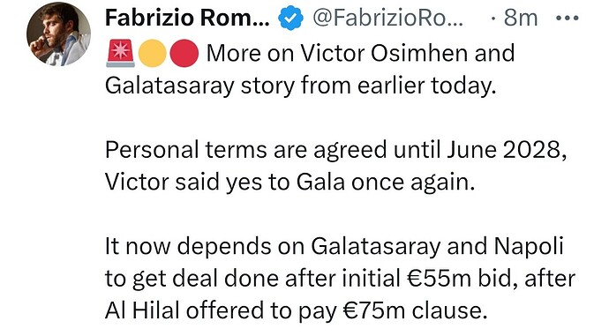Click "Victor said yes to Gala" line
This screenshot has height=336, width=609.
(x=290, y=183)
